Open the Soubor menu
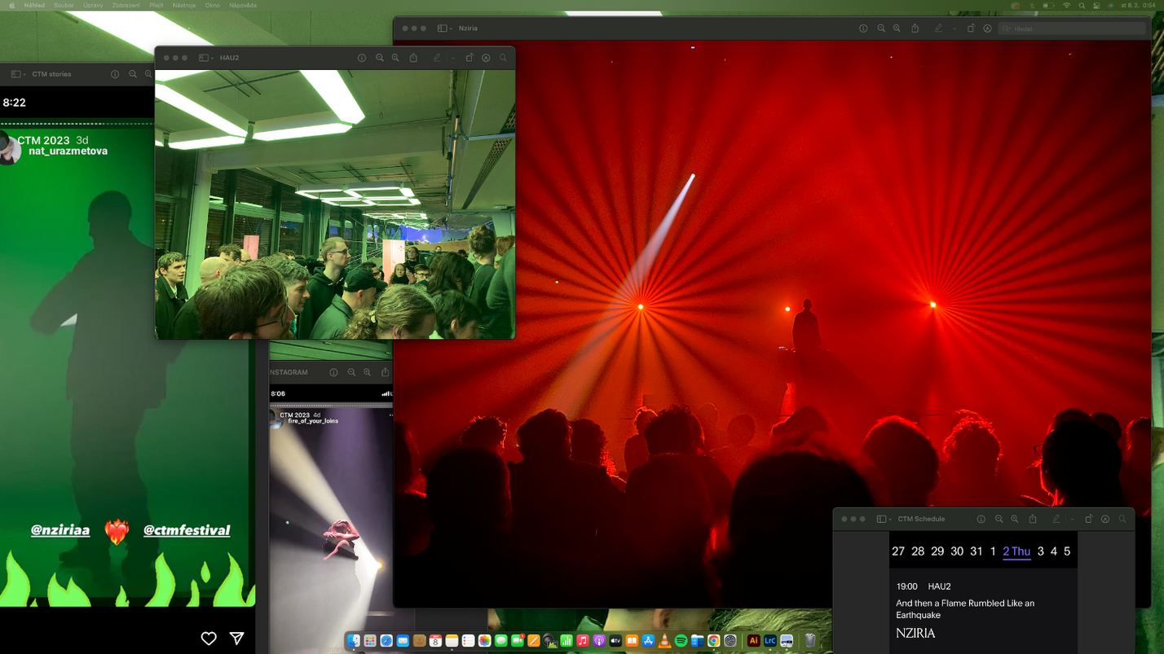The width and height of the screenshot is (1164, 654). point(64,5)
